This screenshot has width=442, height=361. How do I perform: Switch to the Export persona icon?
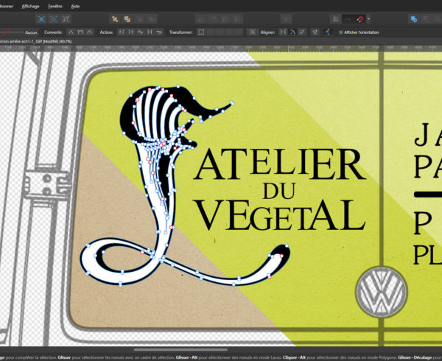[66, 19]
